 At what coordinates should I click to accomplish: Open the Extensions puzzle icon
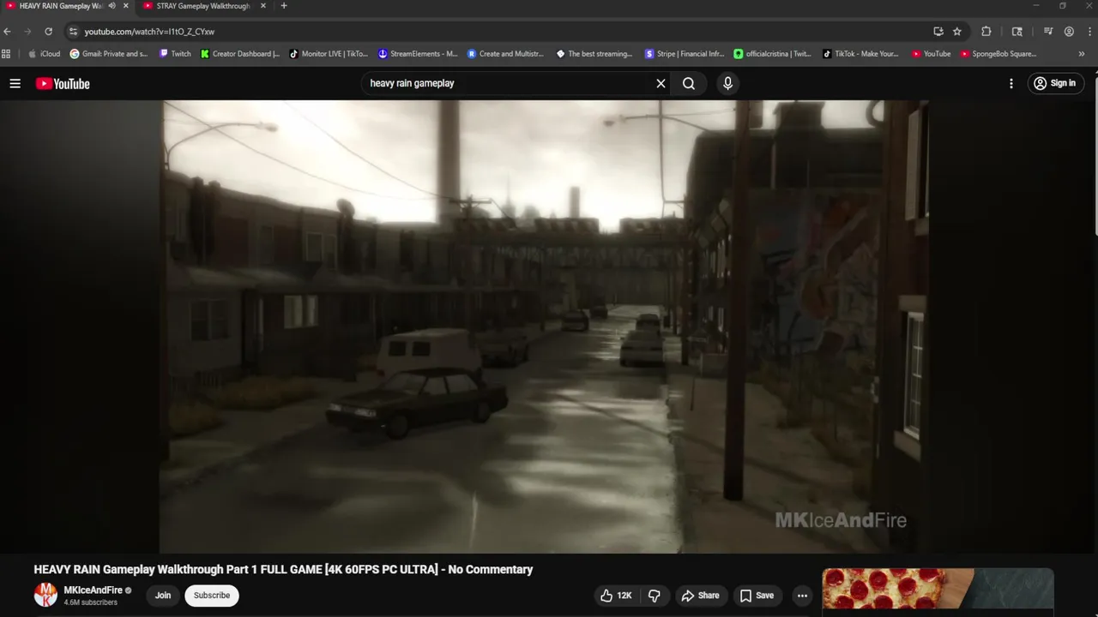coord(986,32)
